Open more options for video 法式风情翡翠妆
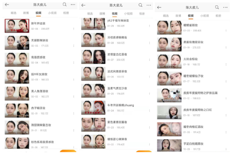 point(149,77)
